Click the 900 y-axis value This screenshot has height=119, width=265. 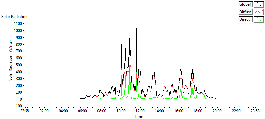(19, 38)
